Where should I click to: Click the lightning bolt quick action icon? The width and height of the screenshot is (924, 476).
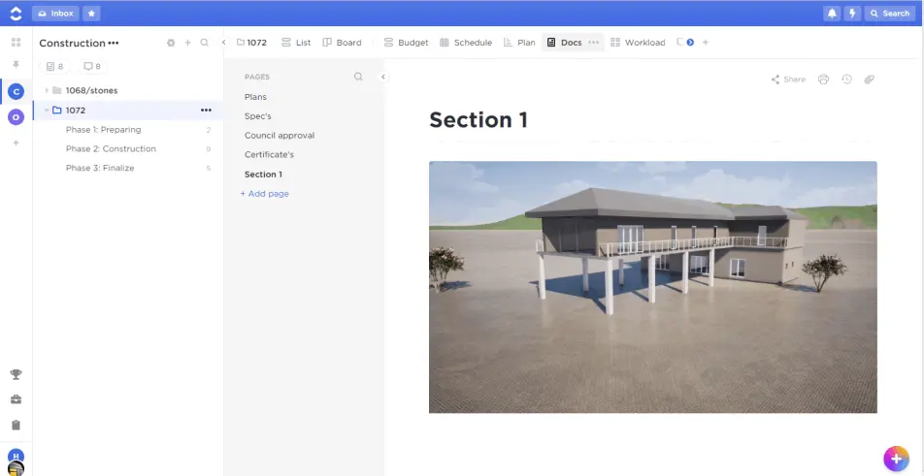[852, 14]
